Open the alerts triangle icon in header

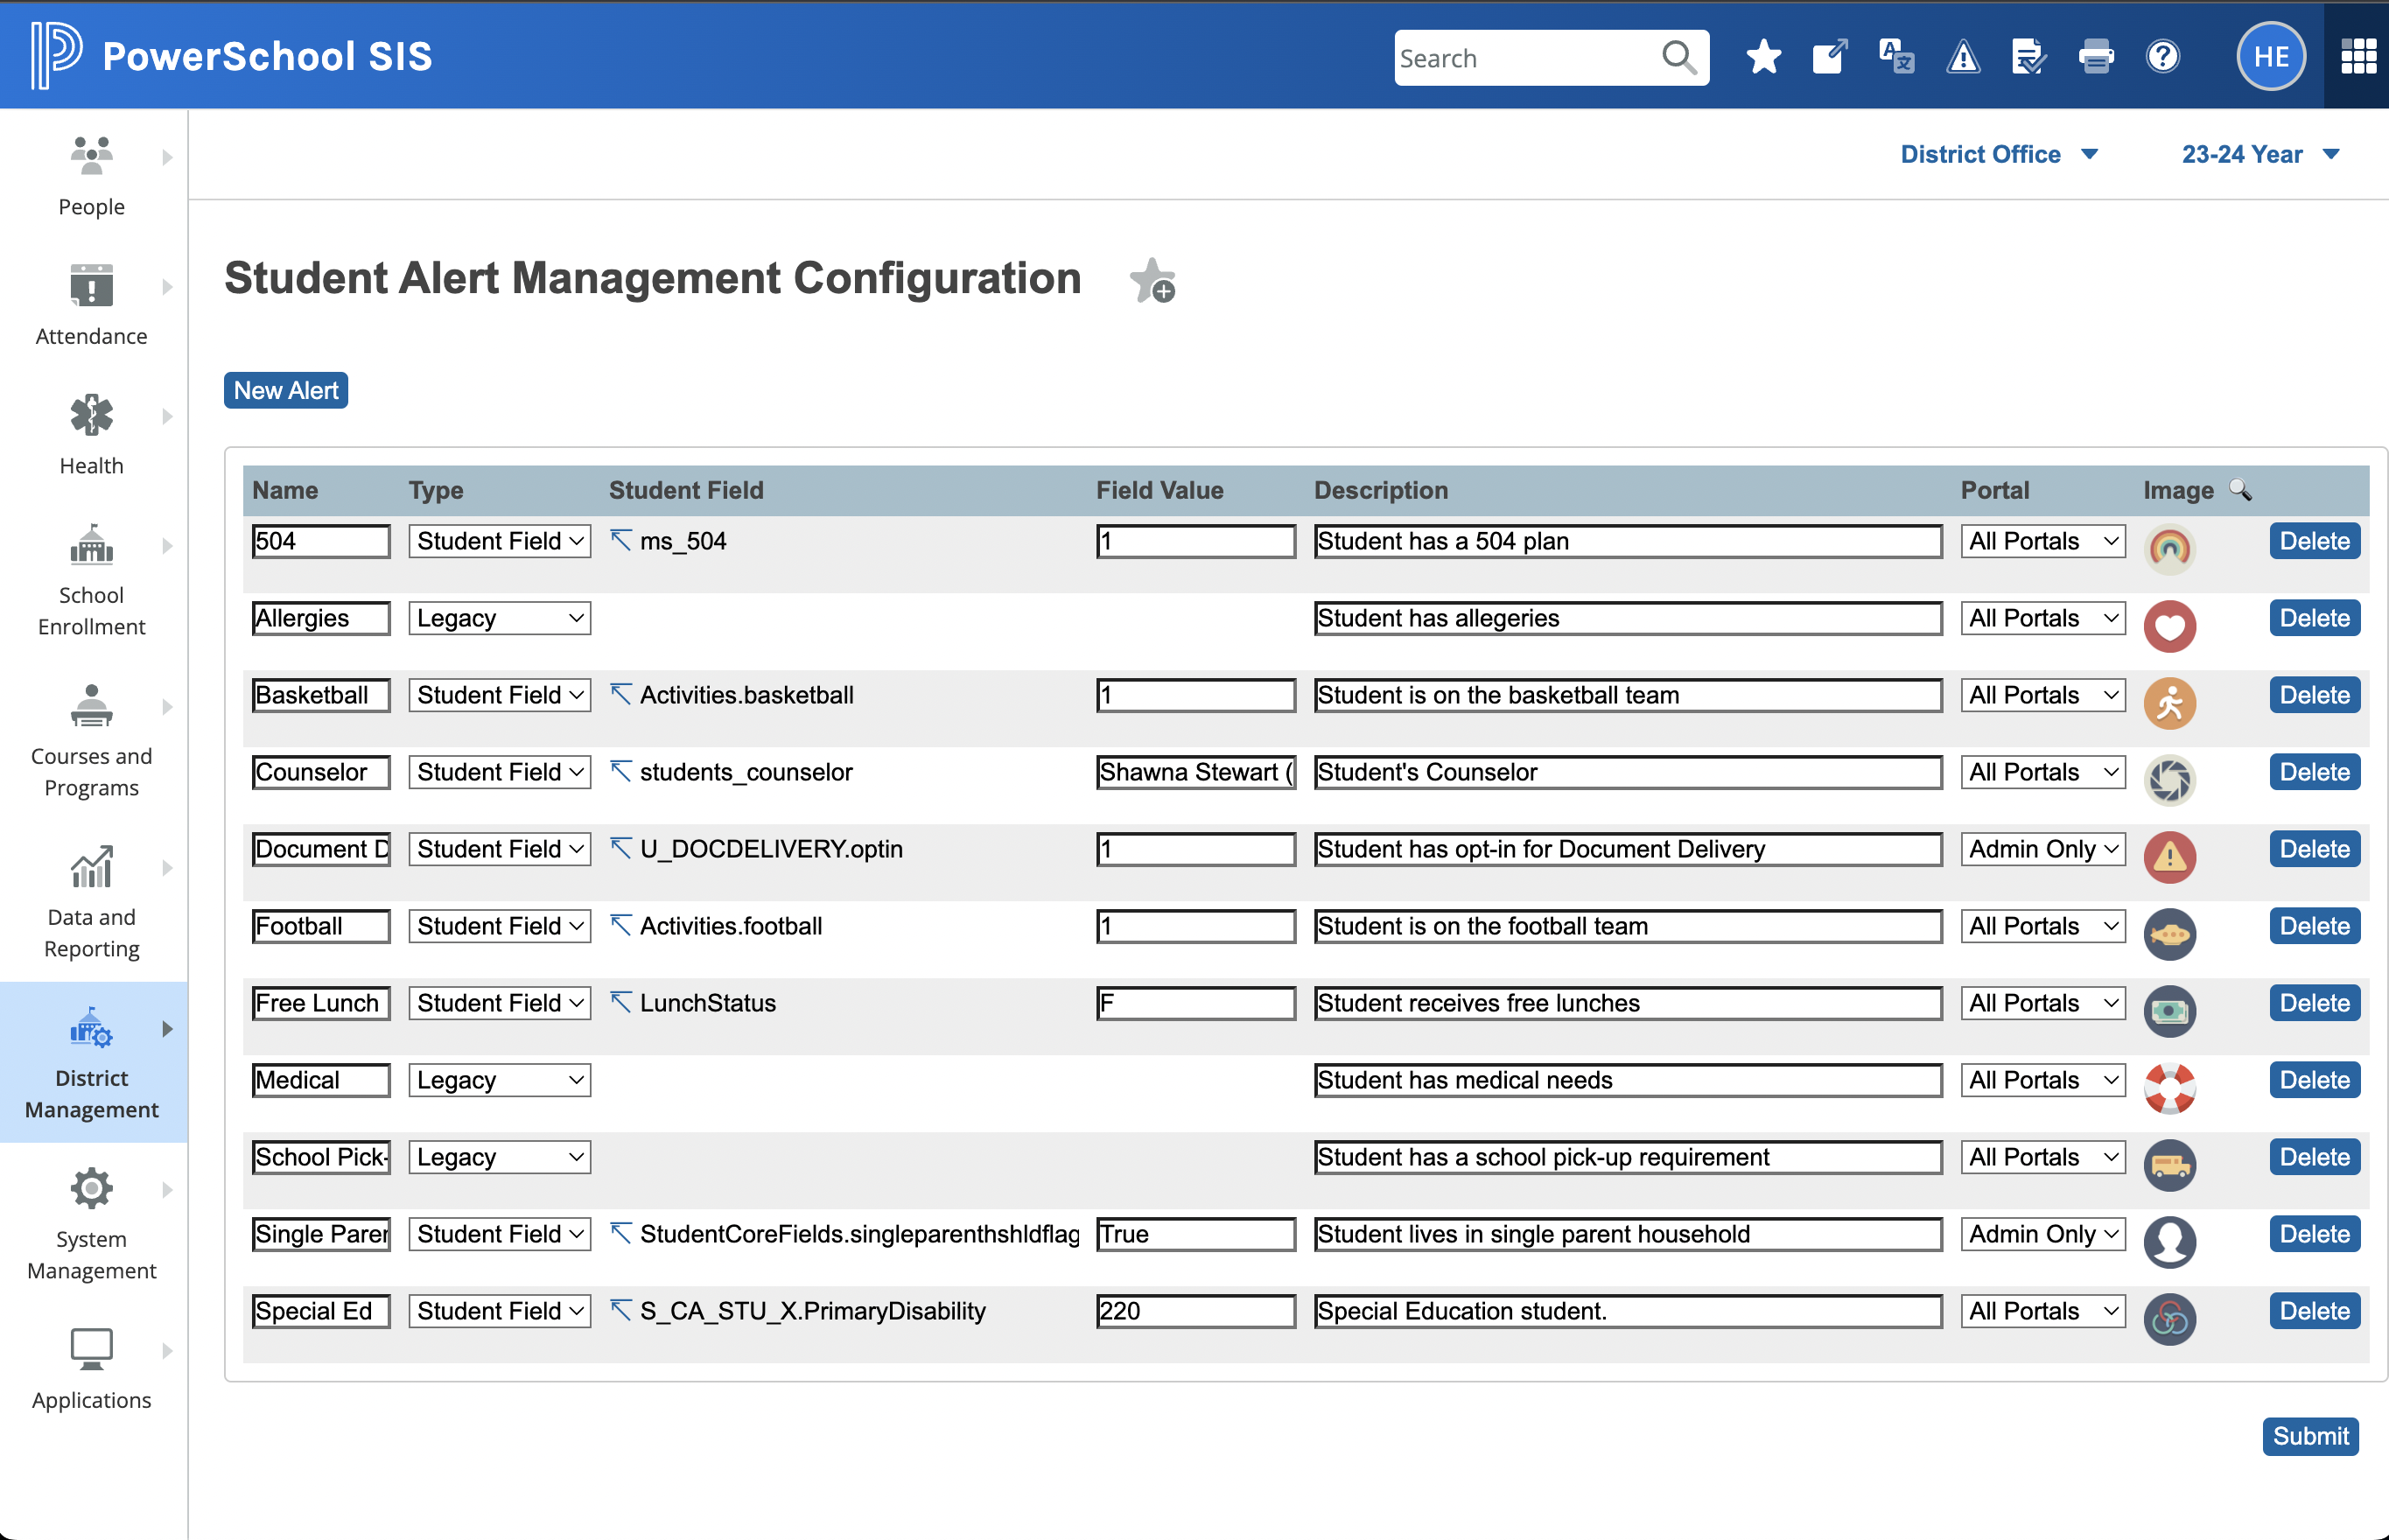(1963, 57)
